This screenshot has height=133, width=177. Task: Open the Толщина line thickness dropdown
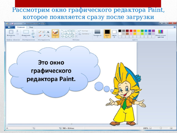pos(97,34)
